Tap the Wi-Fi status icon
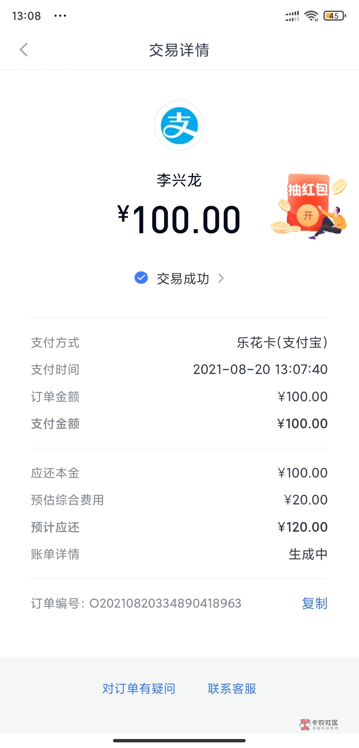 click(311, 16)
